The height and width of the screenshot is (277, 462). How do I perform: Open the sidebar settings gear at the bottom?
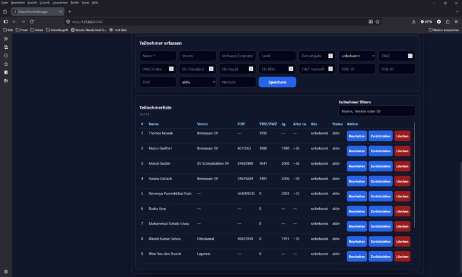click(x=6, y=272)
